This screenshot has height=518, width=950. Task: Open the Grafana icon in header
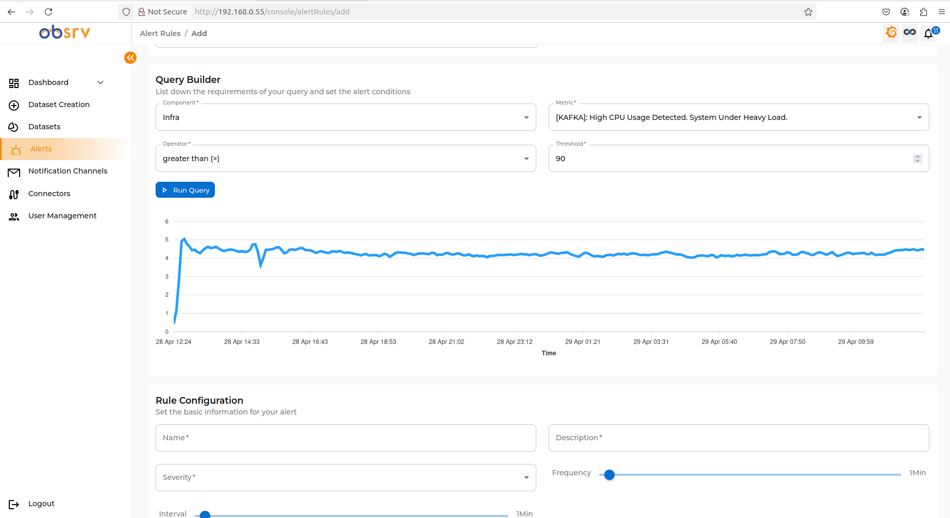(x=891, y=33)
